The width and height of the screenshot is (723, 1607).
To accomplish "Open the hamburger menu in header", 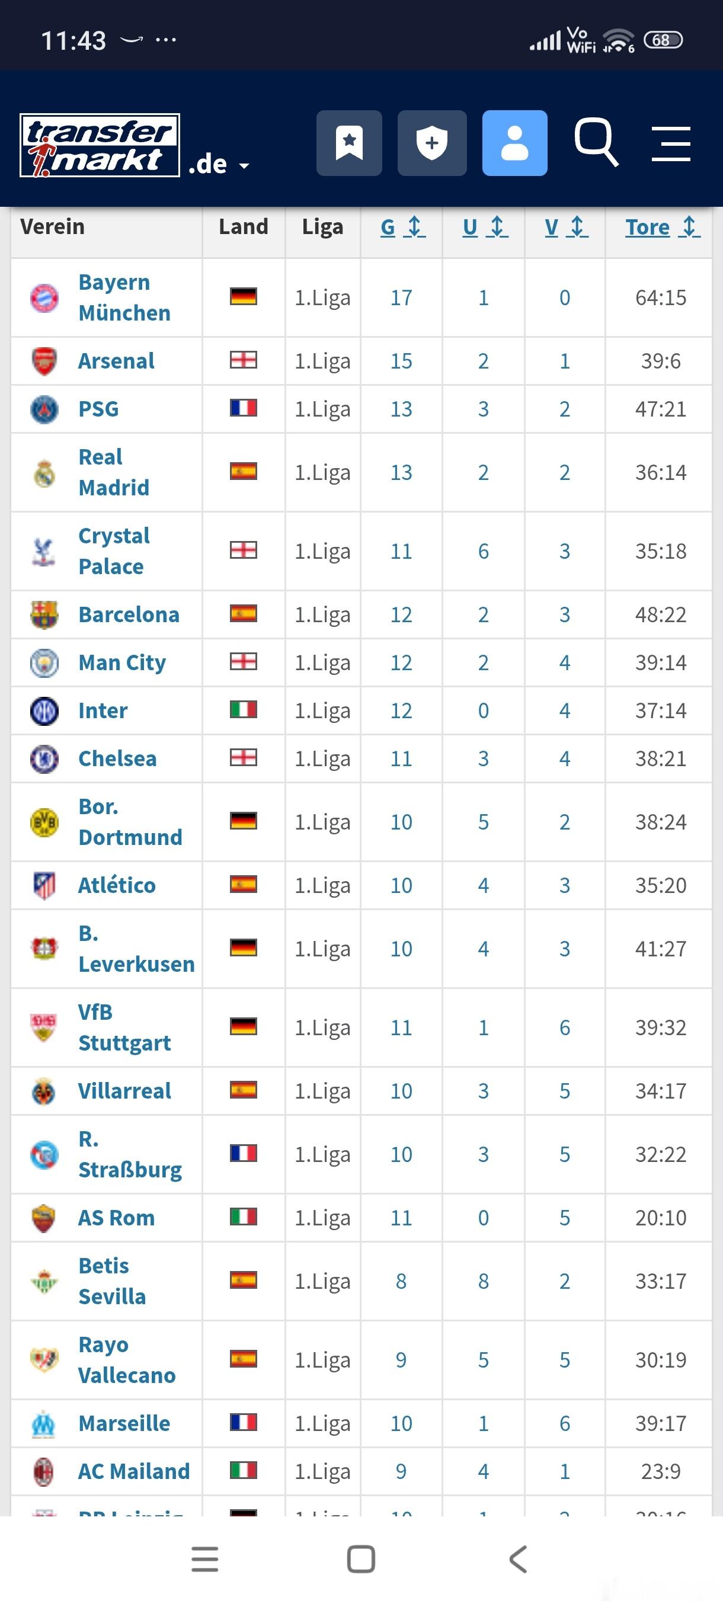I will (x=671, y=143).
